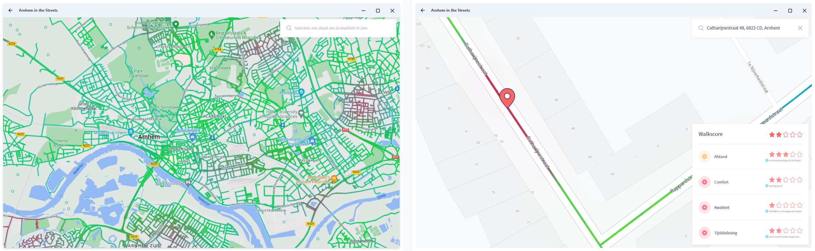Click the Afstand three-star rating

coord(785,154)
